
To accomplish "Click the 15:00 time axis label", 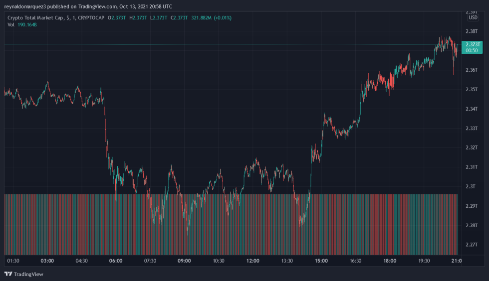I will pos(321,261).
